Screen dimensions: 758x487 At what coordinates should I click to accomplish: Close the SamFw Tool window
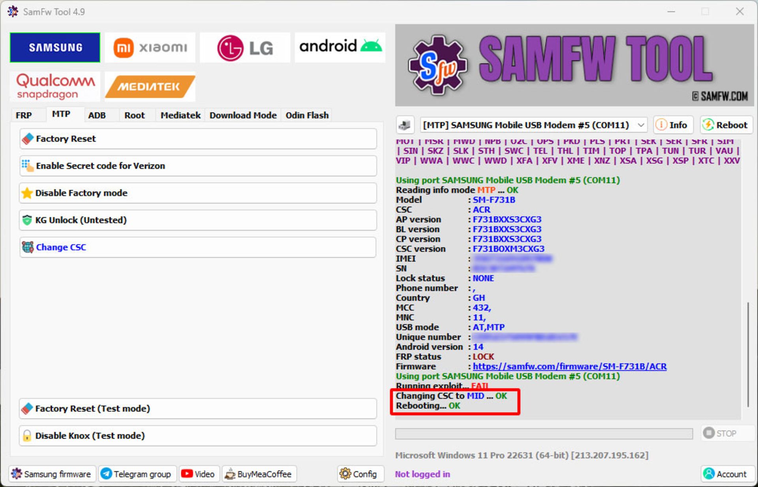(740, 11)
